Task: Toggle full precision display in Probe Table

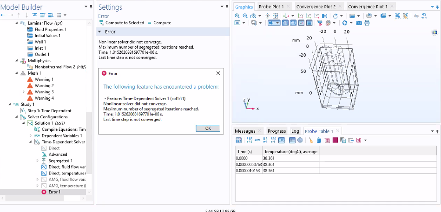Action: pos(250,140)
